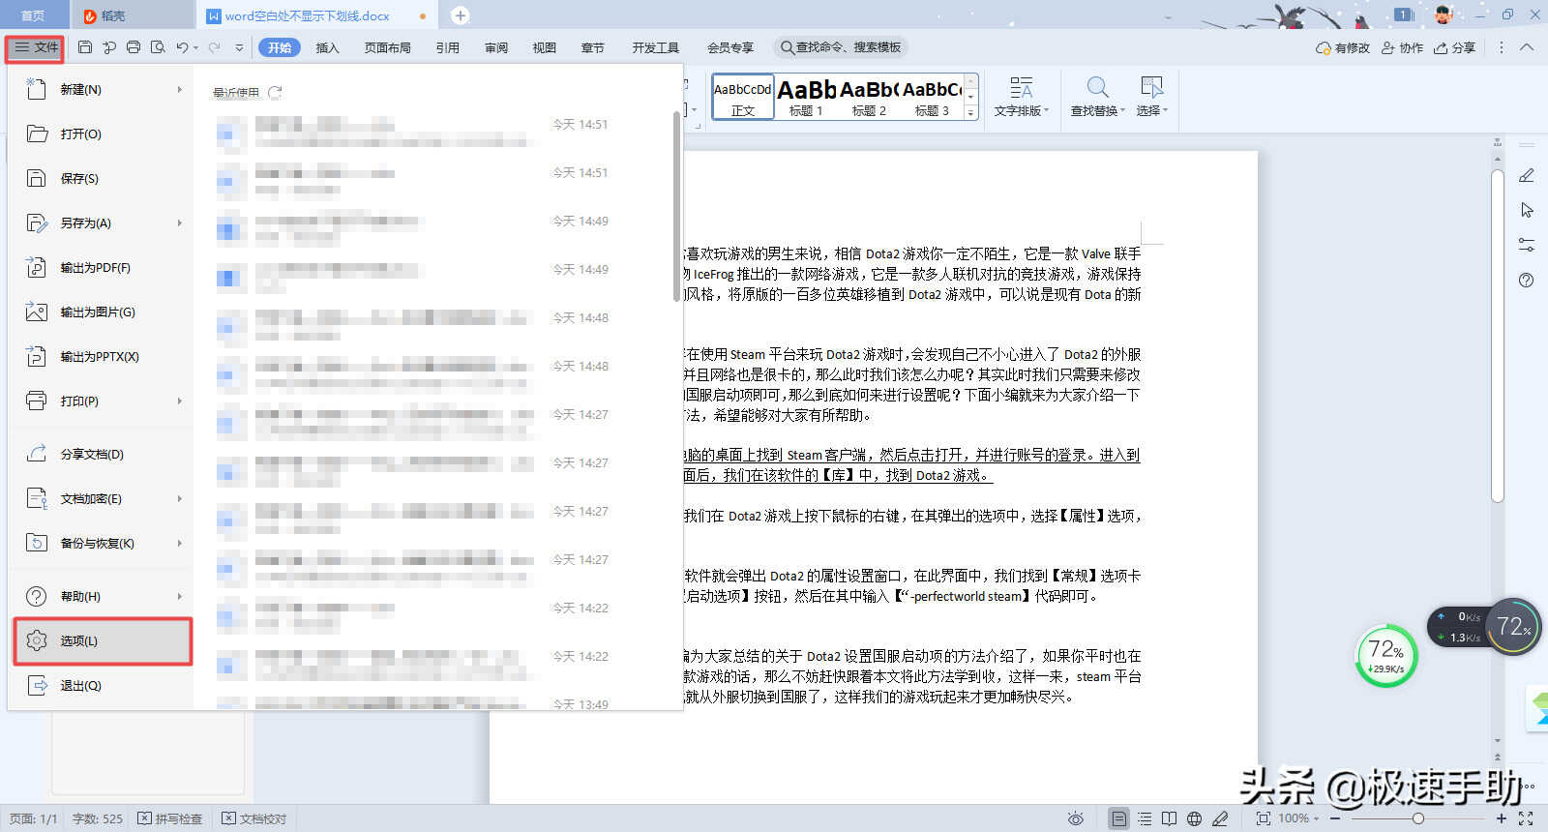Select the 开始 ribbon tab
Viewport: 1548px width, 832px height.
tap(280, 47)
